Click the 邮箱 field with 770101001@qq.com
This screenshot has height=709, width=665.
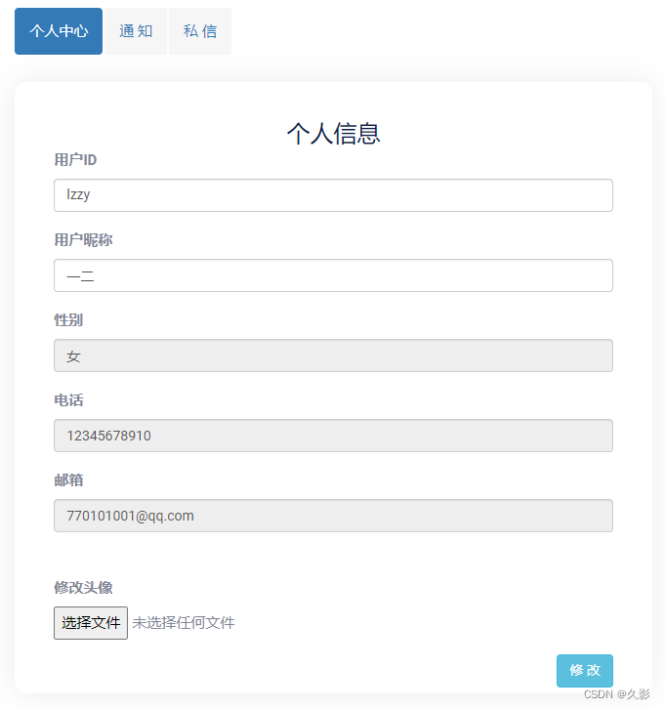coord(333,516)
